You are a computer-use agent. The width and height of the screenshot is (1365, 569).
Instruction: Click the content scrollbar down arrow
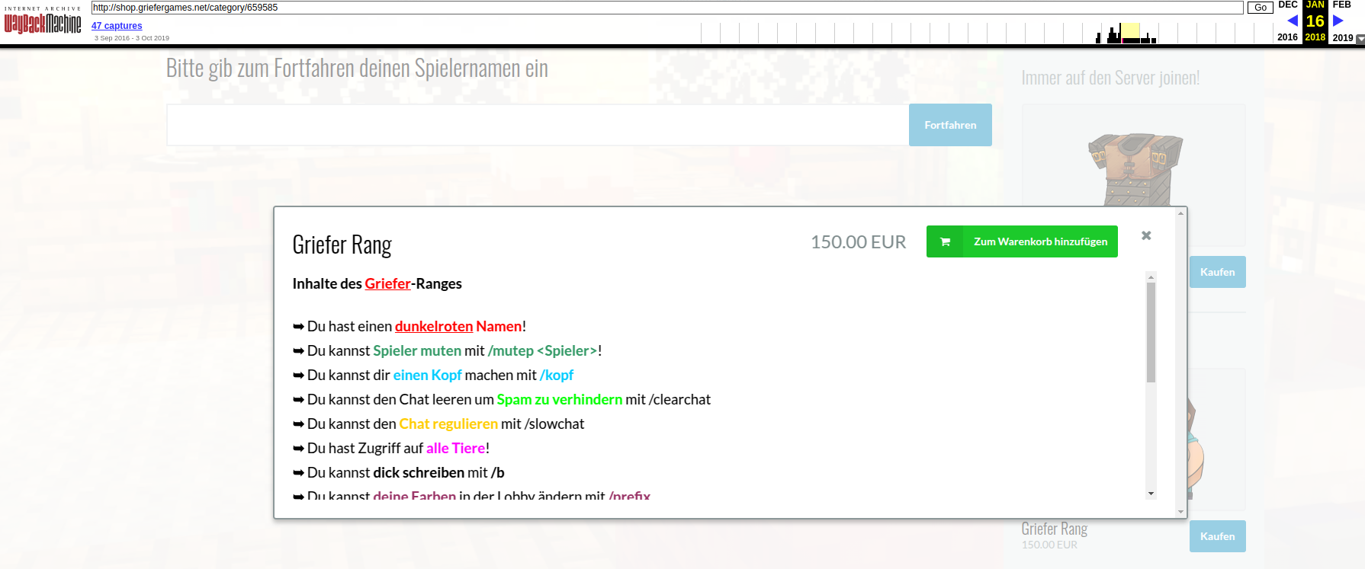1151,494
